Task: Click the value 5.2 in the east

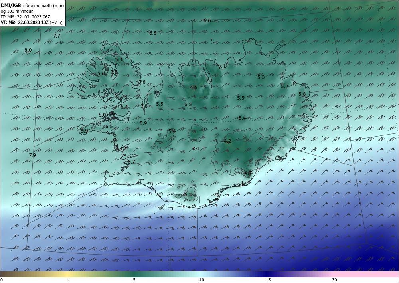Action: [284, 87]
